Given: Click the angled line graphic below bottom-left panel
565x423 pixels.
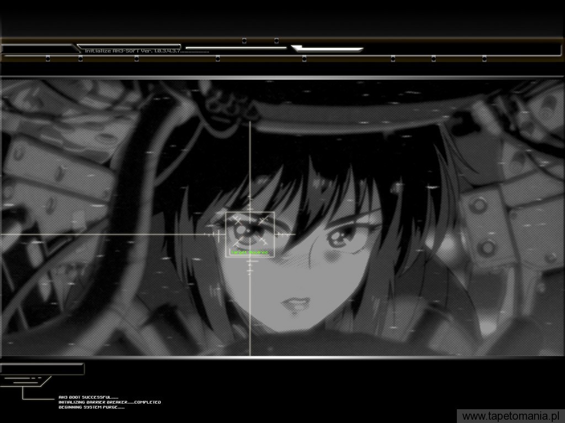Looking at the screenshot, I should click(x=28, y=381).
